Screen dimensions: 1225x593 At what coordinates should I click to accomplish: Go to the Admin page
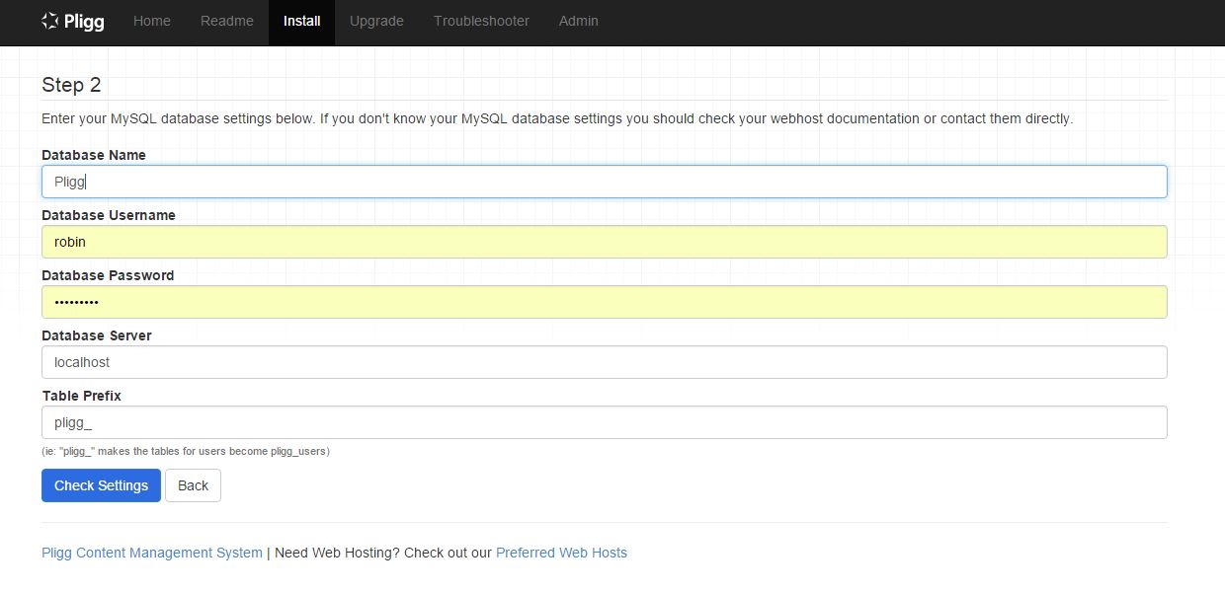(579, 21)
